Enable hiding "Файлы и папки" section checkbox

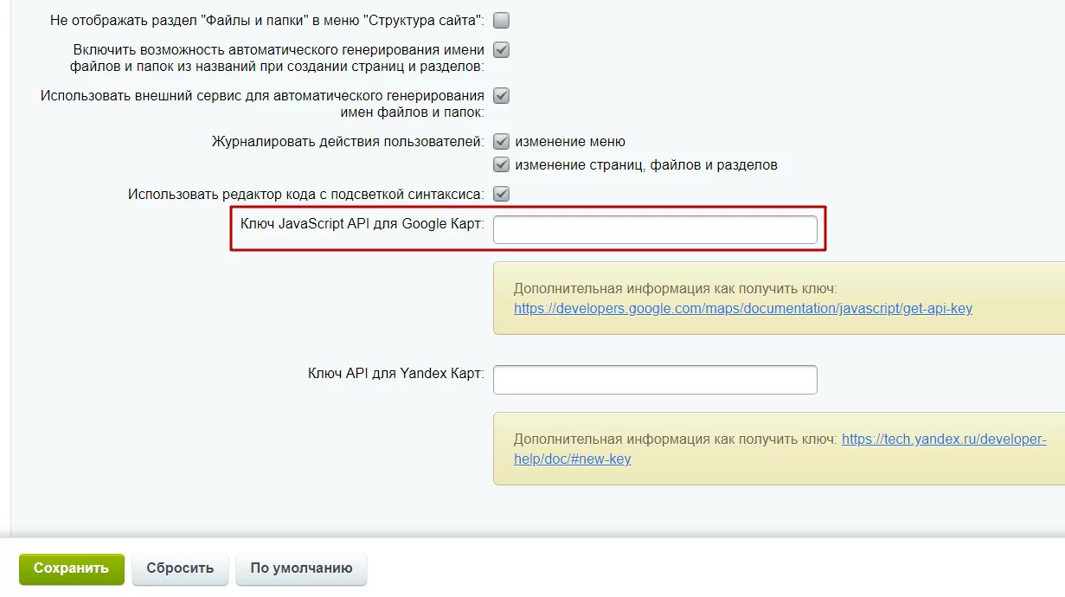click(501, 20)
